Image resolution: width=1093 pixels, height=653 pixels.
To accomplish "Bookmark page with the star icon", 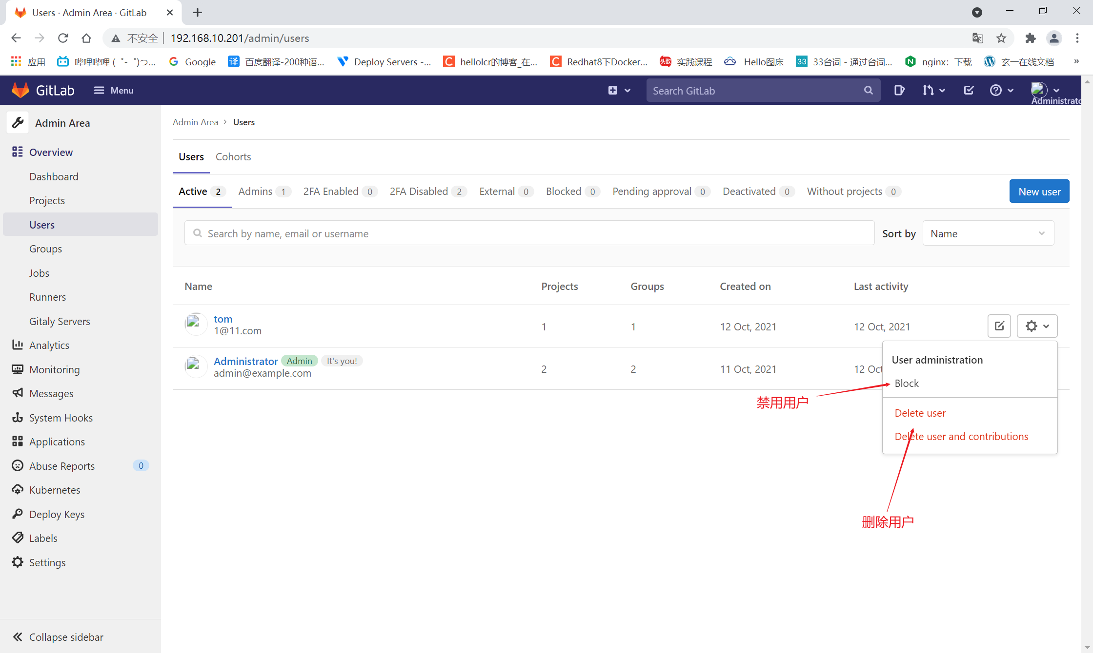I will coord(1001,38).
